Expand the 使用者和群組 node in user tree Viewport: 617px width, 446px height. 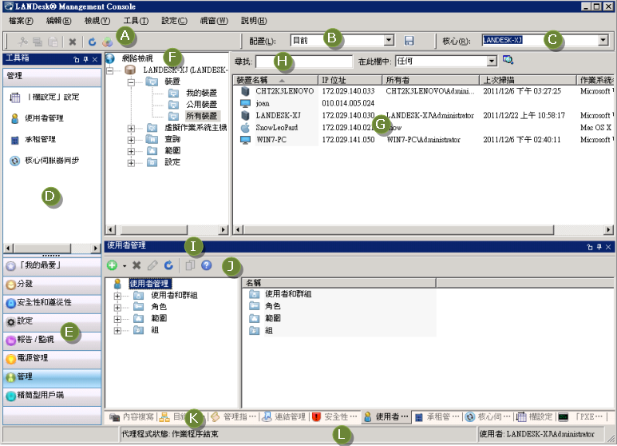click(117, 296)
